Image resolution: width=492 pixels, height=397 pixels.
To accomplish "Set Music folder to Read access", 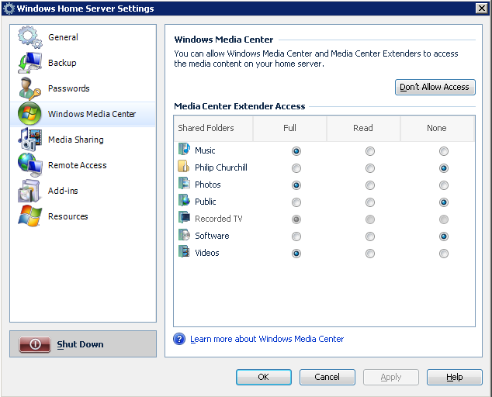I will click(x=370, y=151).
